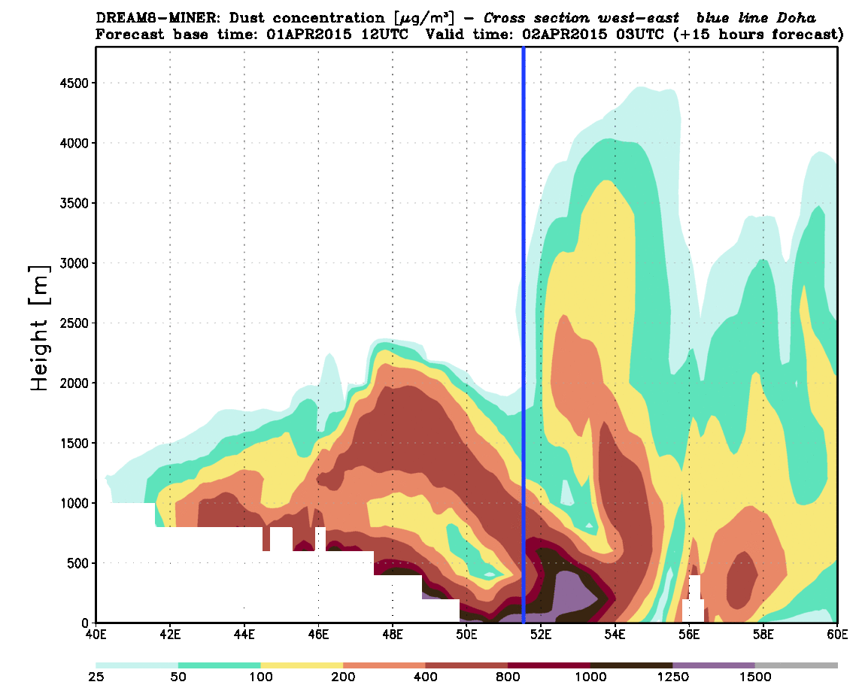Click the y-axis 1000 height label
This screenshot has width=859, height=694.
click(x=74, y=503)
